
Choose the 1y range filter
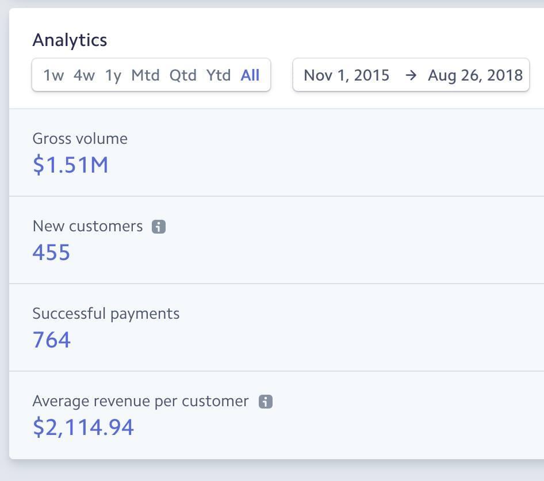pyautogui.click(x=113, y=75)
